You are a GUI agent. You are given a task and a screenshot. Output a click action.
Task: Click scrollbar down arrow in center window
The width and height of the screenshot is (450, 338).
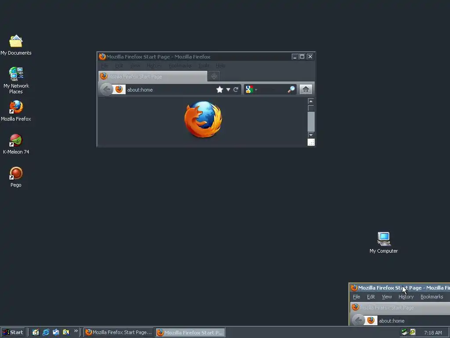click(311, 135)
